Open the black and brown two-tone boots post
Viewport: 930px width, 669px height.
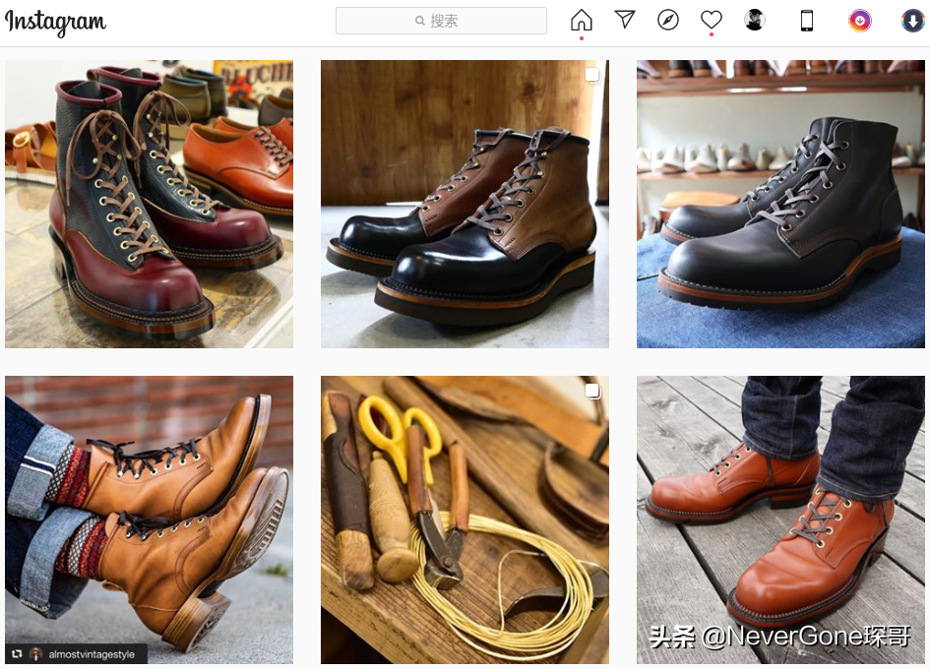click(x=465, y=204)
